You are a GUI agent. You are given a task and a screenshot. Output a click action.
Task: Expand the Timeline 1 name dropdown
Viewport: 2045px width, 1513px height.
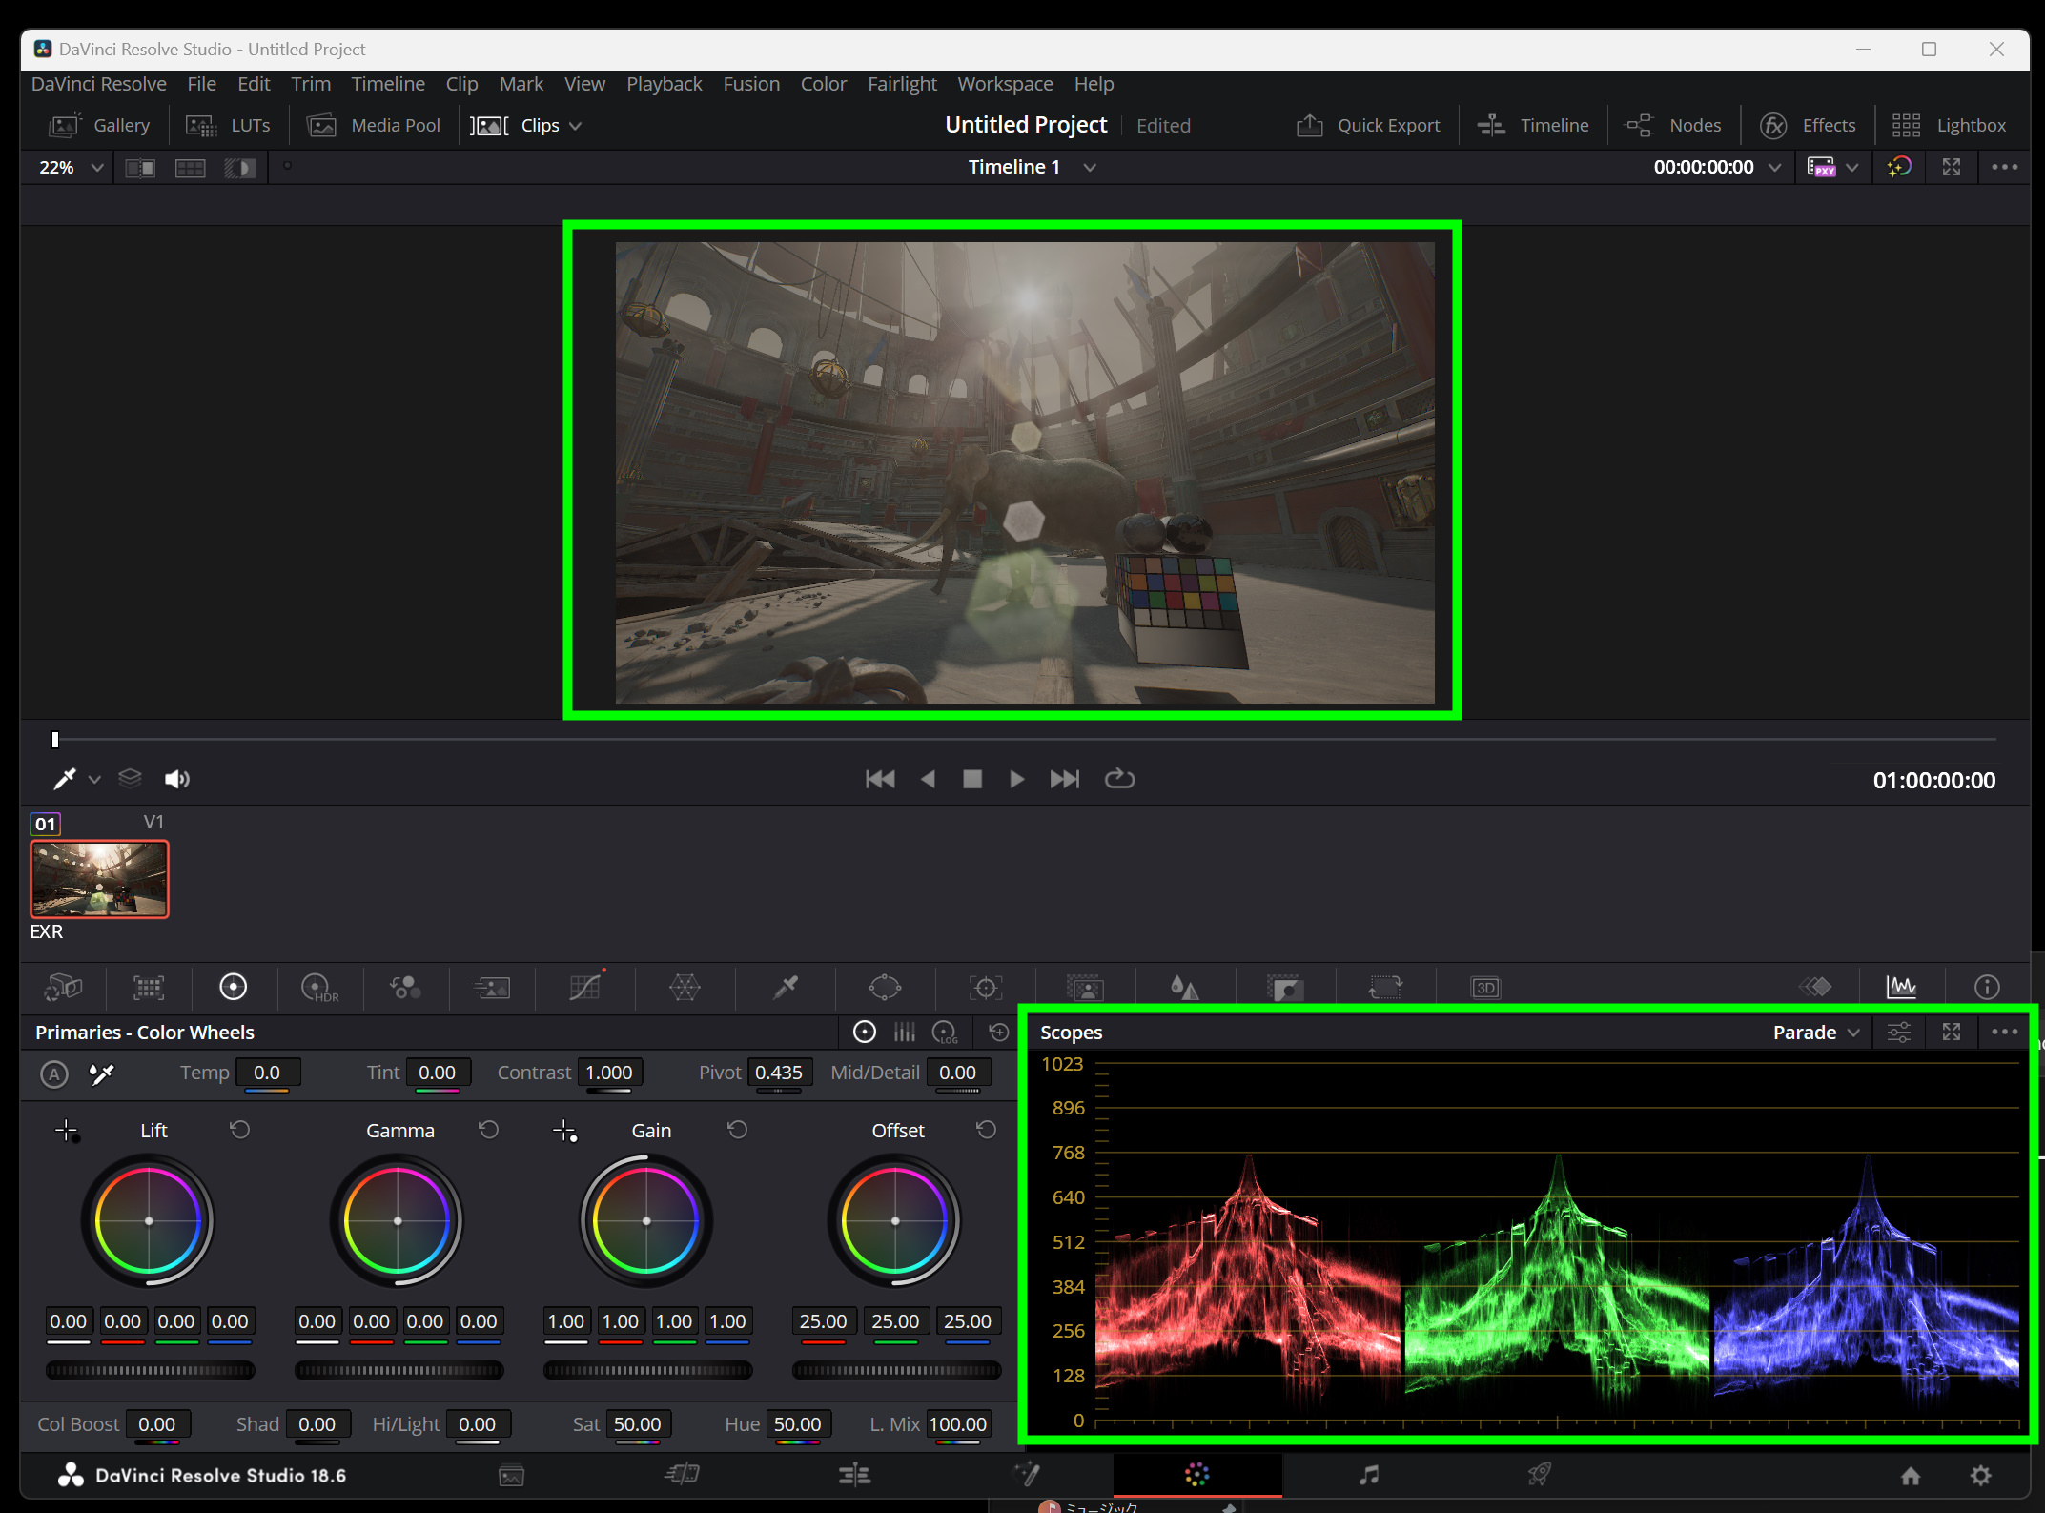coord(1090,167)
